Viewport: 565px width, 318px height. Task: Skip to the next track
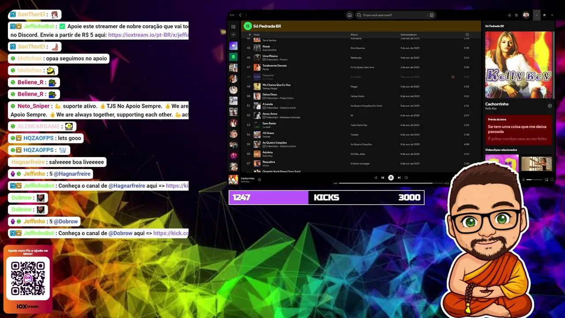pyautogui.click(x=399, y=178)
